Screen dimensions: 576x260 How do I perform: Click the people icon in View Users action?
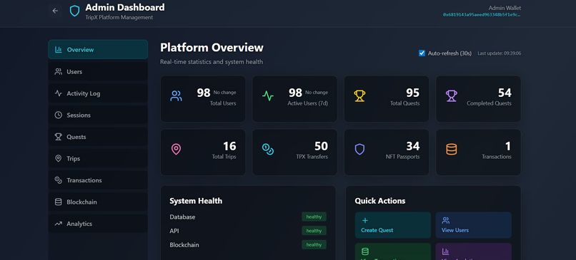click(x=446, y=220)
